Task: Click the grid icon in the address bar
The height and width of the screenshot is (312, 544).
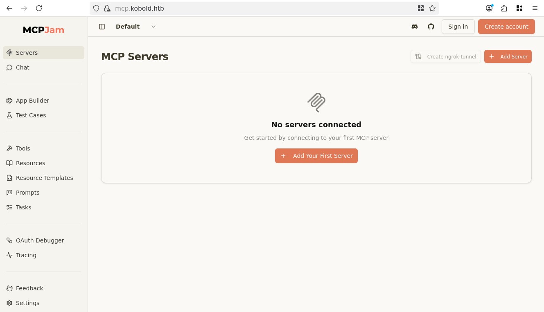Action: pyautogui.click(x=421, y=8)
